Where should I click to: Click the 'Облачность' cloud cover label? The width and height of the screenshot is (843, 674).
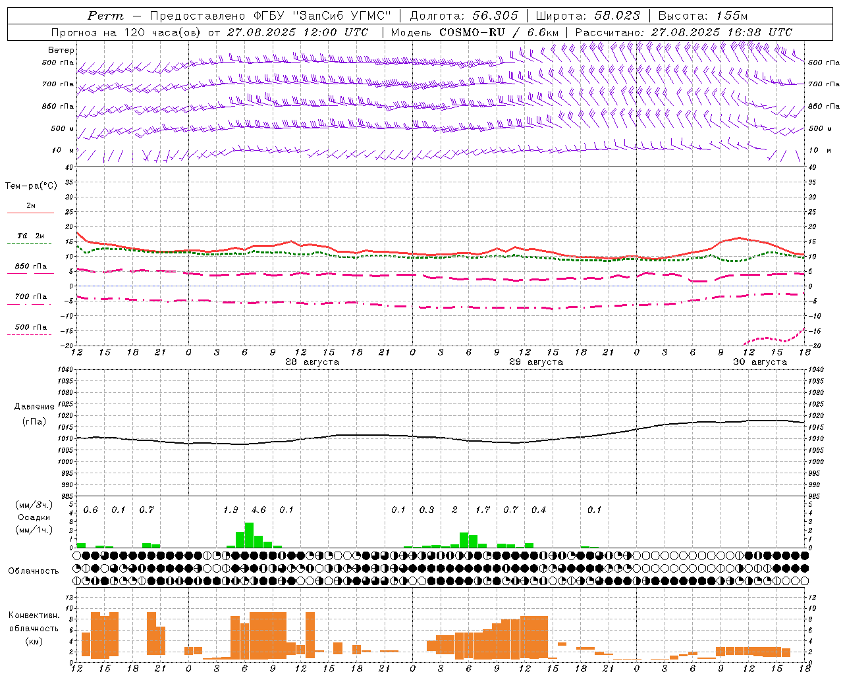[x=34, y=571]
